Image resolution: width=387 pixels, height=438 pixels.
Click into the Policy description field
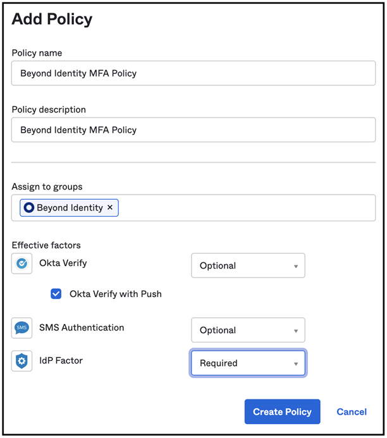(x=193, y=130)
